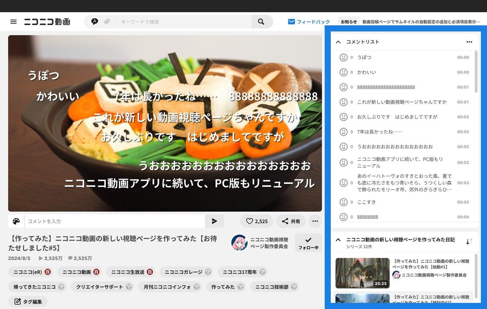
Task: Open the フィードバック link
Action: [x=309, y=22]
